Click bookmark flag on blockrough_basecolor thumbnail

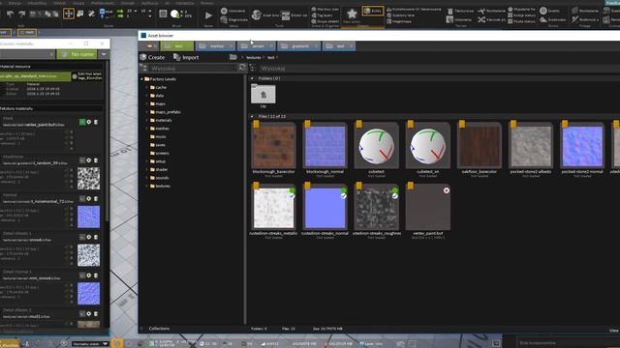click(256, 125)
